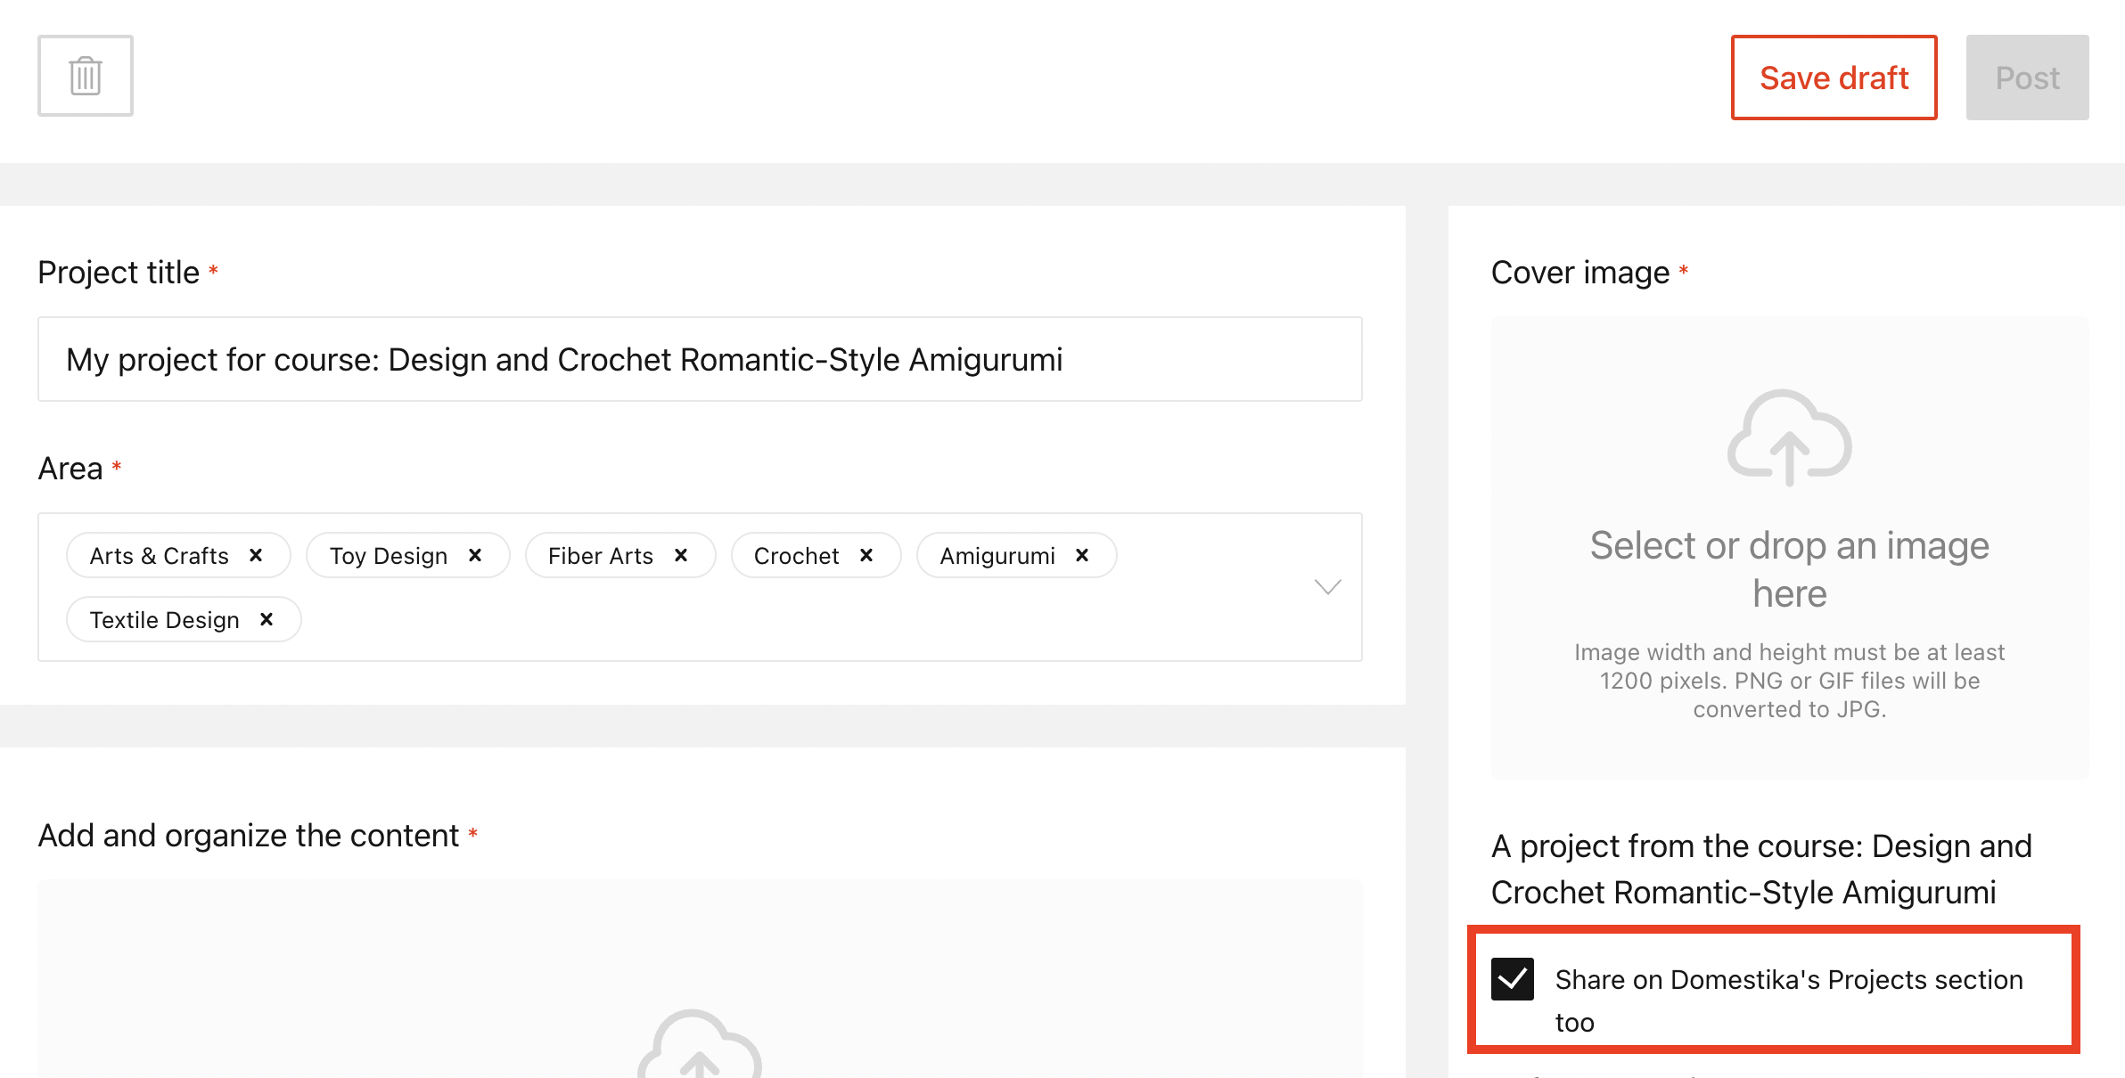Click the Select or drop an image text
The height and width of the screenshot is (1078, 2125).
point(1790,569)
